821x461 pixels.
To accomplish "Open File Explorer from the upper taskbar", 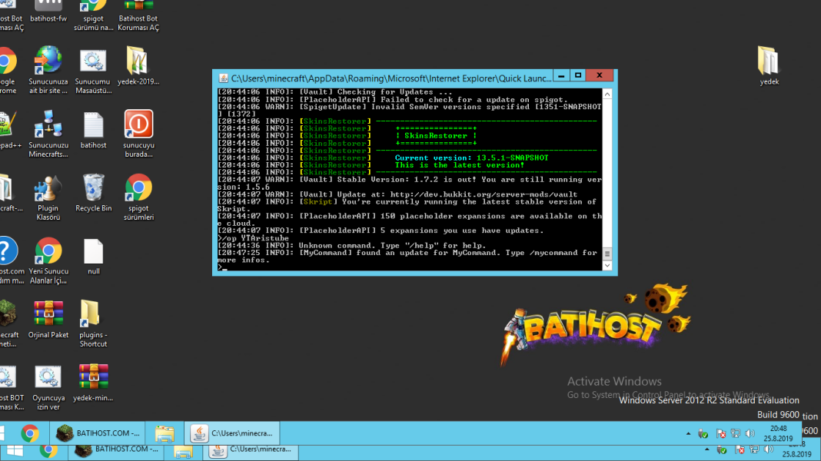I will click(165, 433).
